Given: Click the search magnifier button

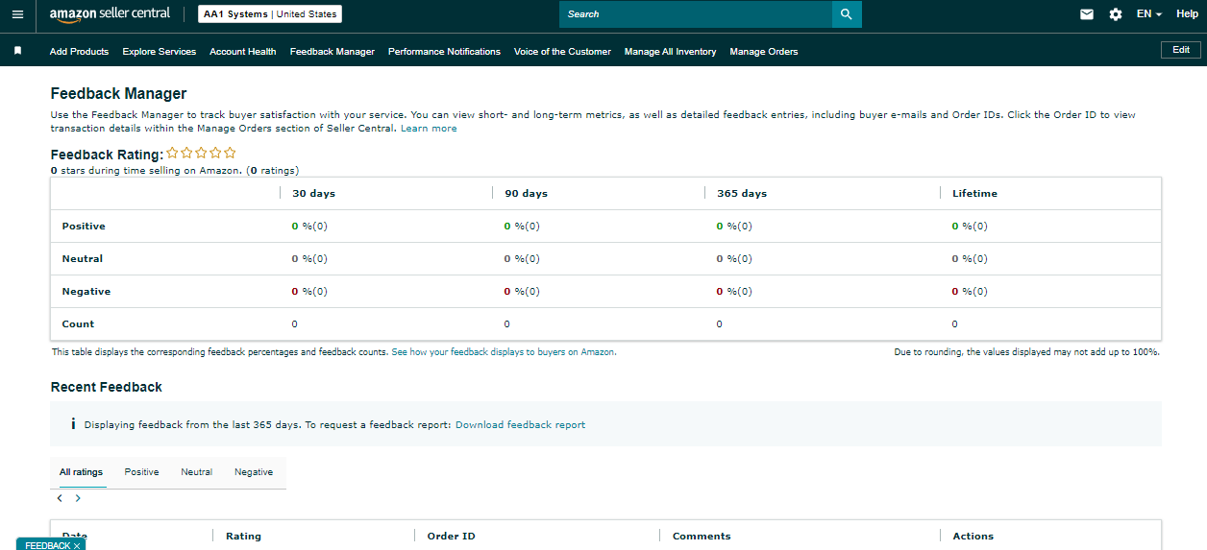Looking at the screenshot, I should point(847,14).
